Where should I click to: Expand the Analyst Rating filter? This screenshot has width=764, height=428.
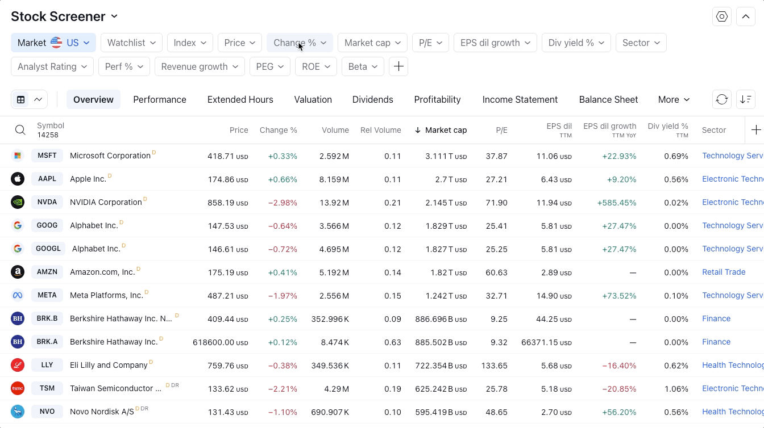(x=52, y=66)
